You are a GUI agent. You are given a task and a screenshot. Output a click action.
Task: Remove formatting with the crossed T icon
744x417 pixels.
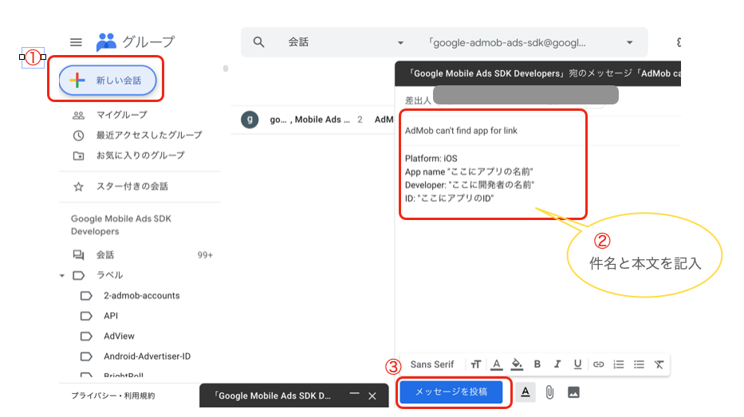(659, 364)
